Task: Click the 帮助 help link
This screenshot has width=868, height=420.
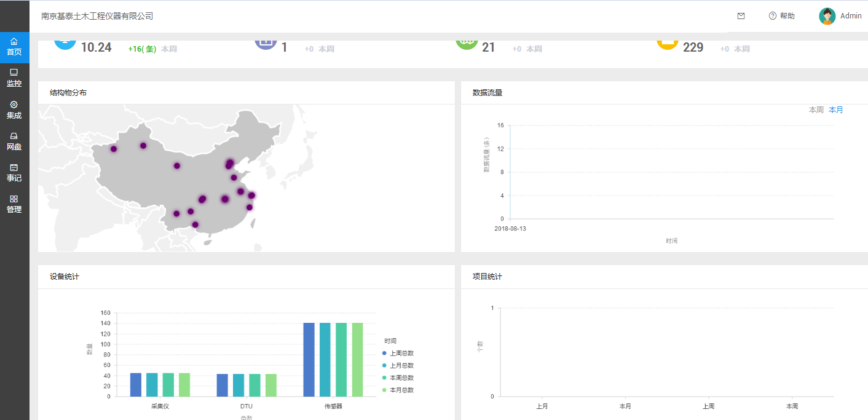Action: [x=787, y=16]
